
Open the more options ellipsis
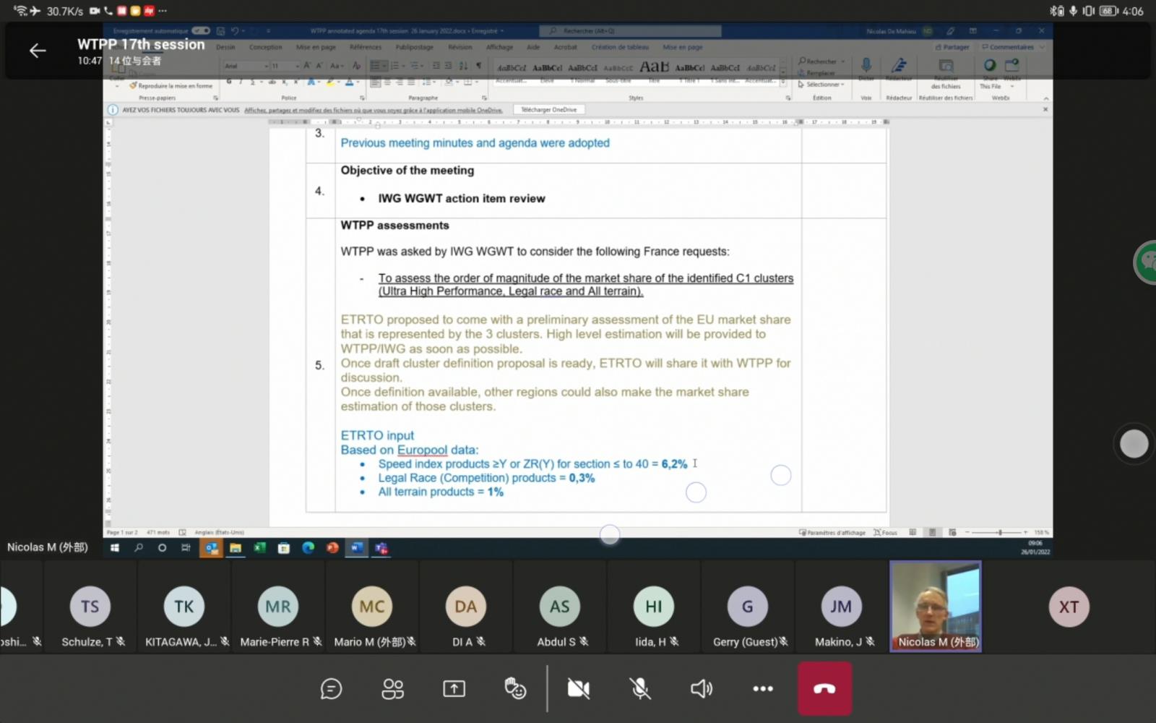pos(762,689)
